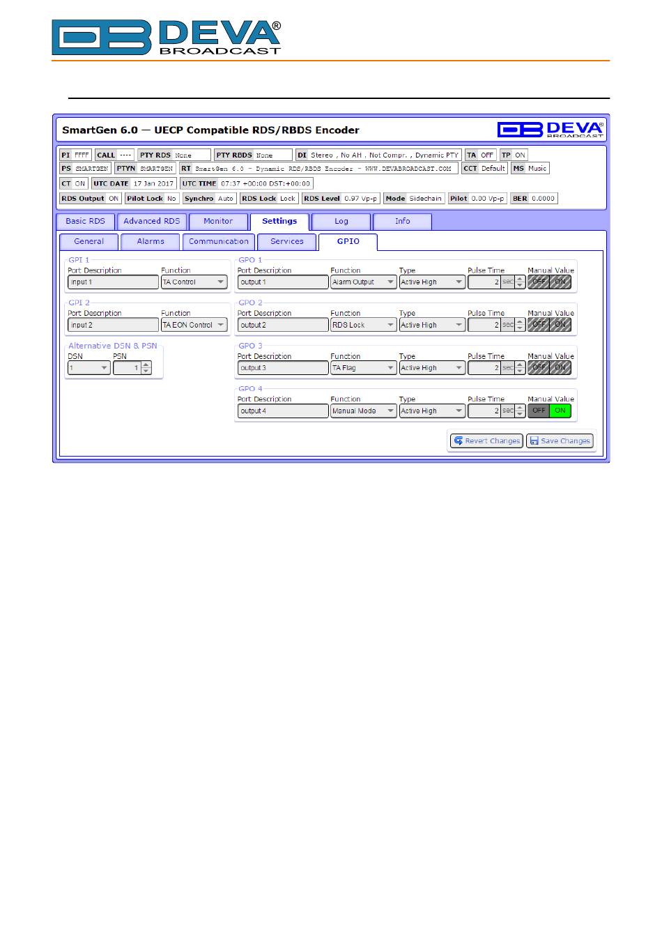Click GPO 3 Pulse Time spinner arrows

520,368
